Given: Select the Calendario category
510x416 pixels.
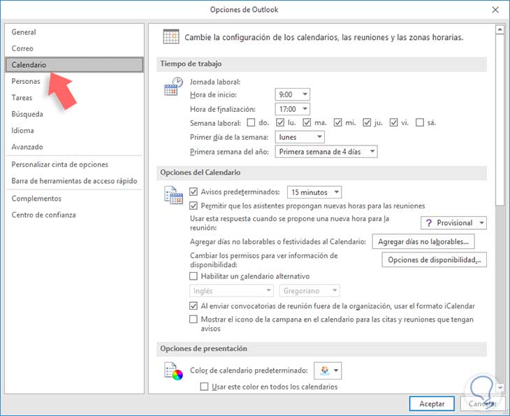Looking at the screenshot, I should [74, 65].
